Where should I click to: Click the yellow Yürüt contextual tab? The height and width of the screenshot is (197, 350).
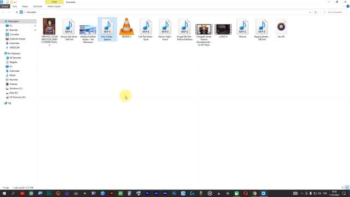click(x=54, y=2)
